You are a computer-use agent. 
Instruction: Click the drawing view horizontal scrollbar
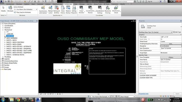pyautogui.click(x=98, y=94)
